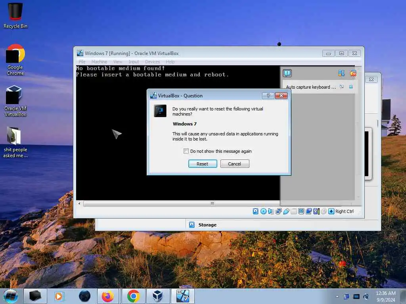This screenshot has width=406, height=304.
Task: Click the network adapters indicator
Action: coord(279,211)
